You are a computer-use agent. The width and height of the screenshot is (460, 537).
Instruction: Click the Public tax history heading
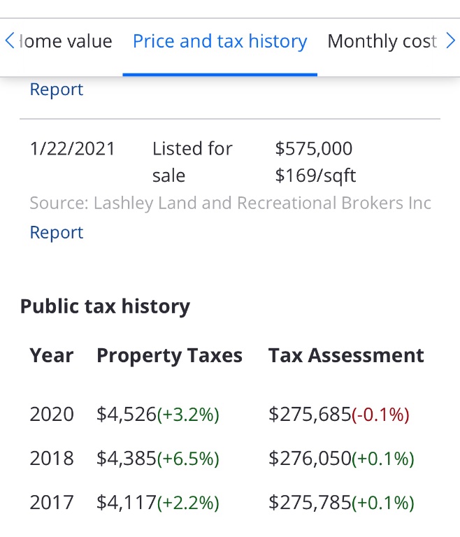coord(105,306)
